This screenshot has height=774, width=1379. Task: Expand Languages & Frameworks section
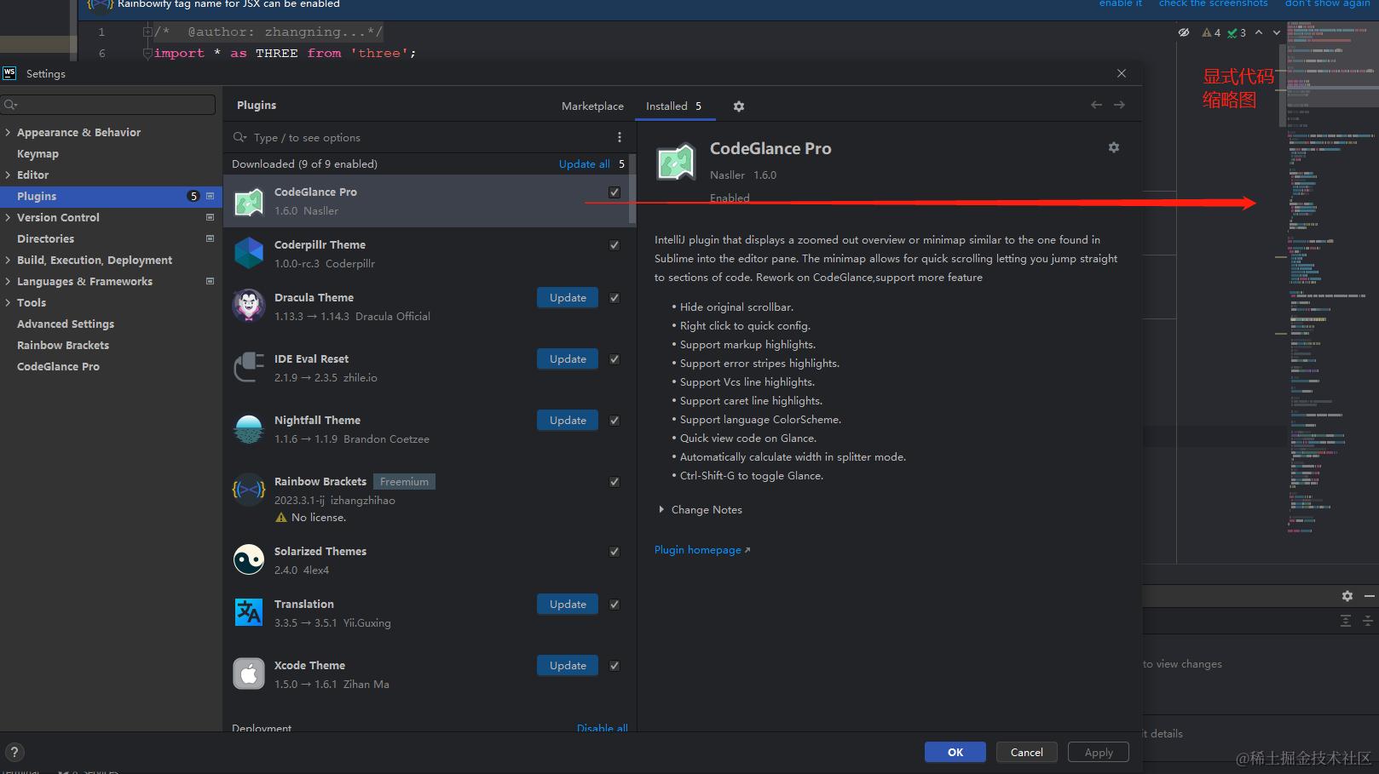[8, 281]
